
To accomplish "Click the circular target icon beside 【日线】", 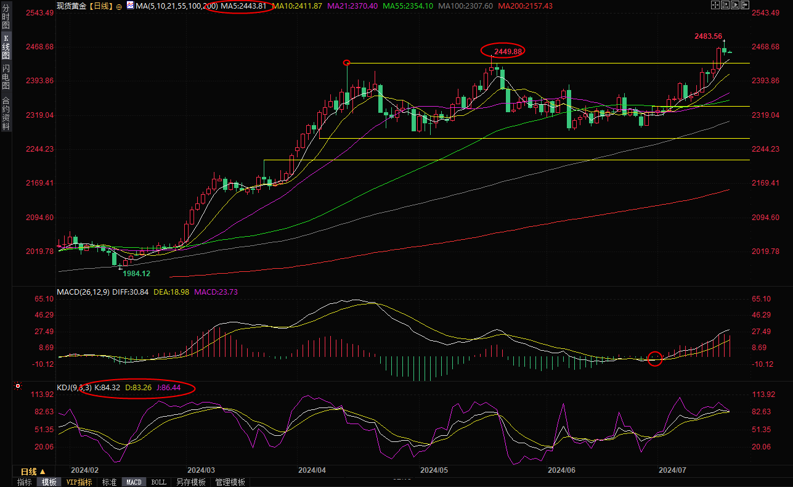I will (x=119, y=6).
